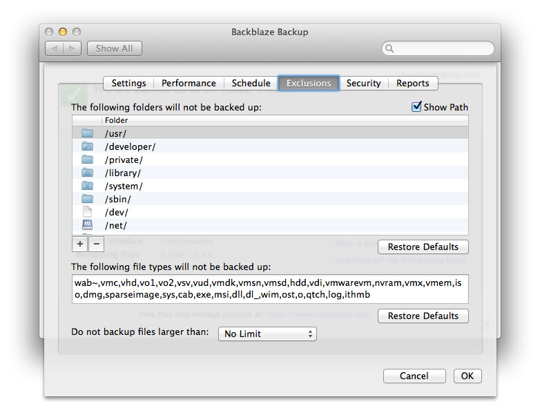The width and height of the screenshot is (540, 404).
Task: Select the /dev/ row text
Action: [x=117, y=212]
